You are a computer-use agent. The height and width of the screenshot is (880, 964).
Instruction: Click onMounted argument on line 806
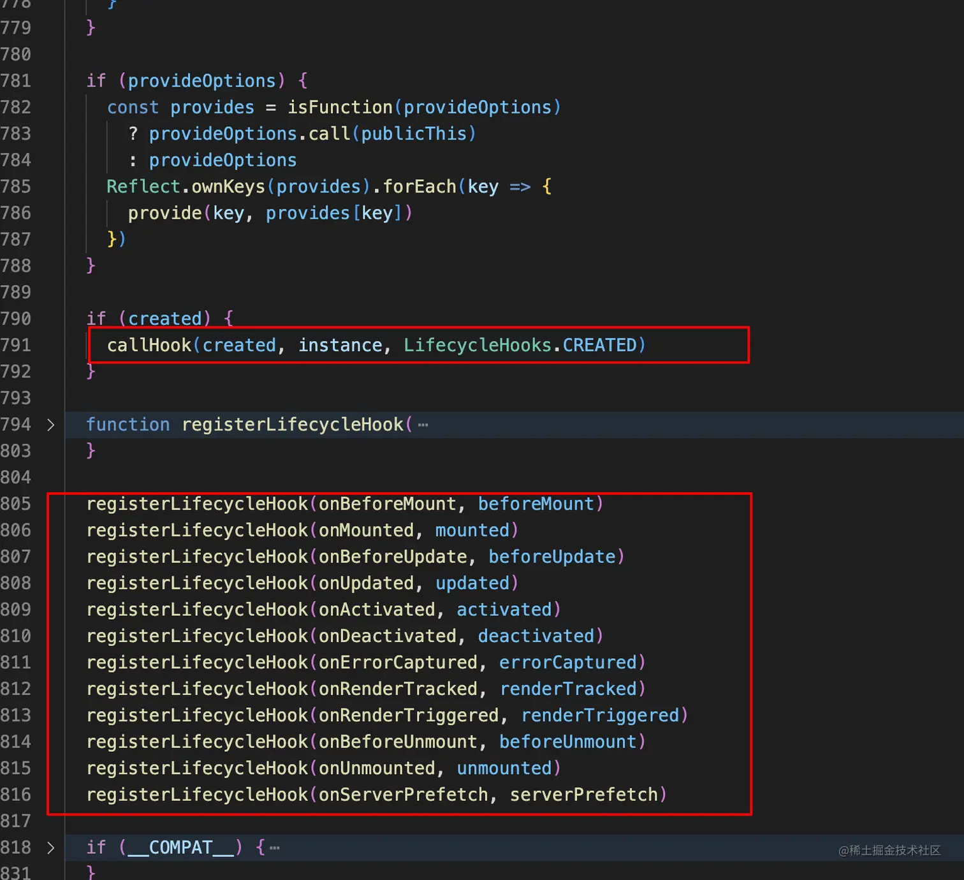[x=367, y=530]
